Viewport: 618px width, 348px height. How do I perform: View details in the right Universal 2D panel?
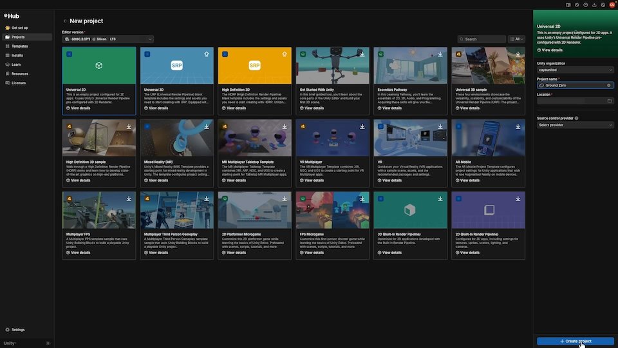click(549, 50)
